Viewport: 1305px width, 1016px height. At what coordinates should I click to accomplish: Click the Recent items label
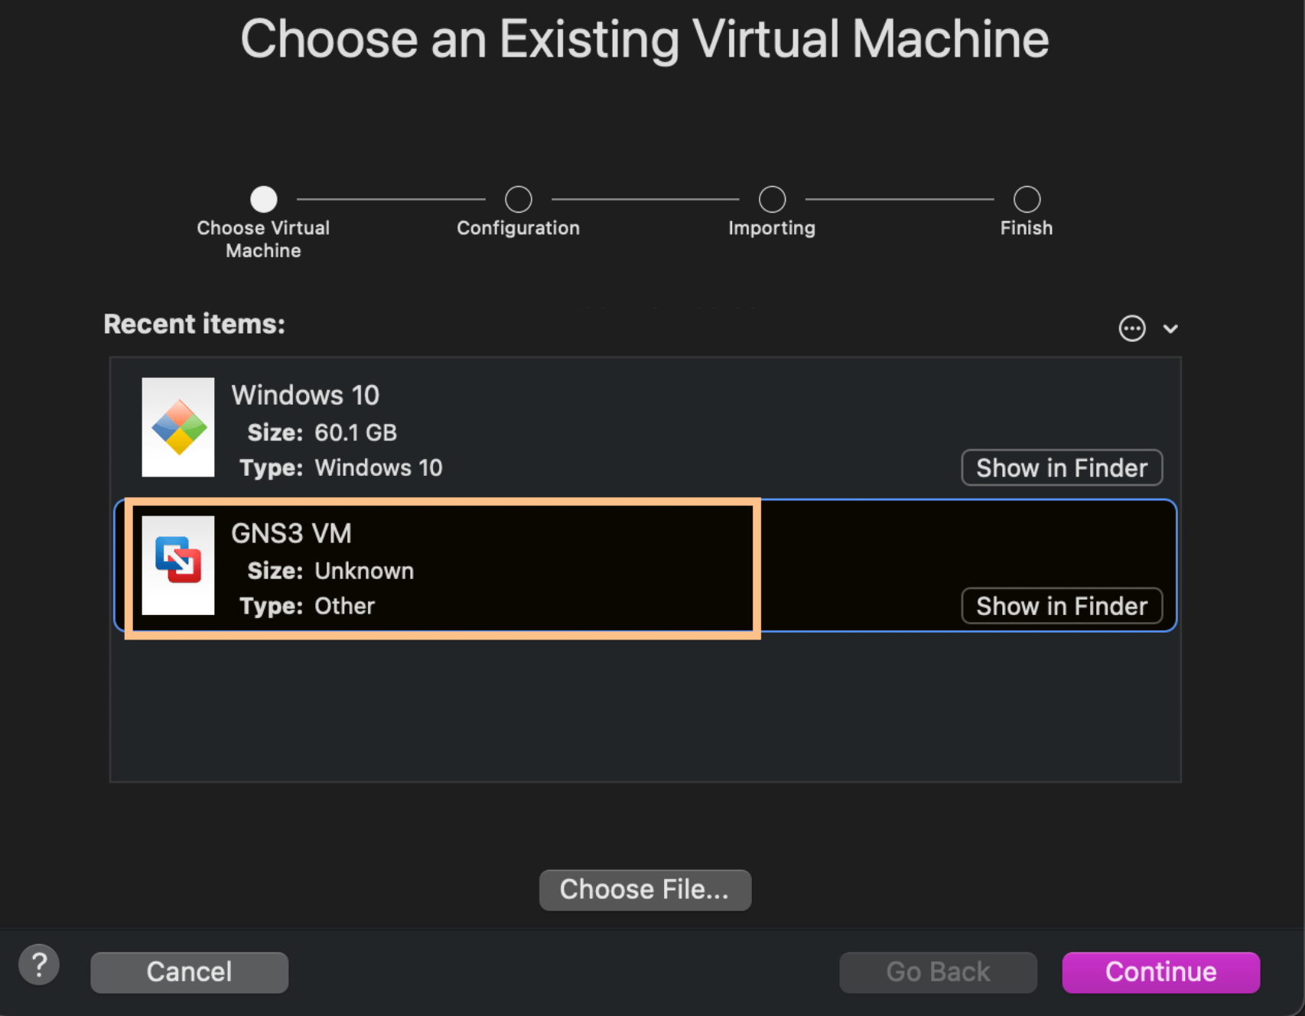pyautogui.click(x=194, y=324)
